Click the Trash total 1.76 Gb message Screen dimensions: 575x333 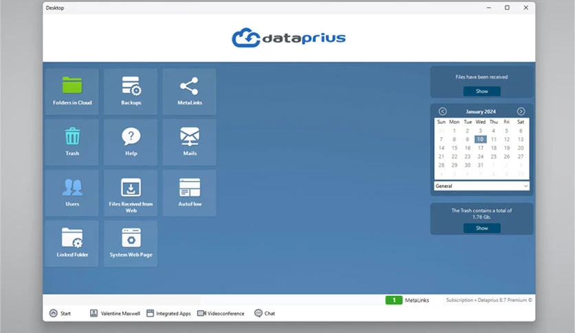(x=481, y=213)
